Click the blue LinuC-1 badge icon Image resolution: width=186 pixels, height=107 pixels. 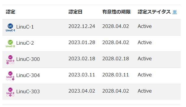(x=10, y=27)
